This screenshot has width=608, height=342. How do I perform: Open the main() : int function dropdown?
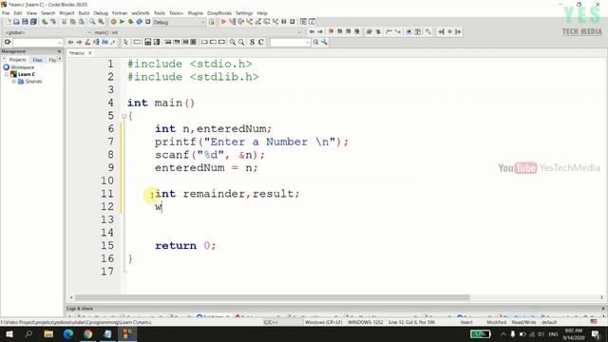pos(198,32)
